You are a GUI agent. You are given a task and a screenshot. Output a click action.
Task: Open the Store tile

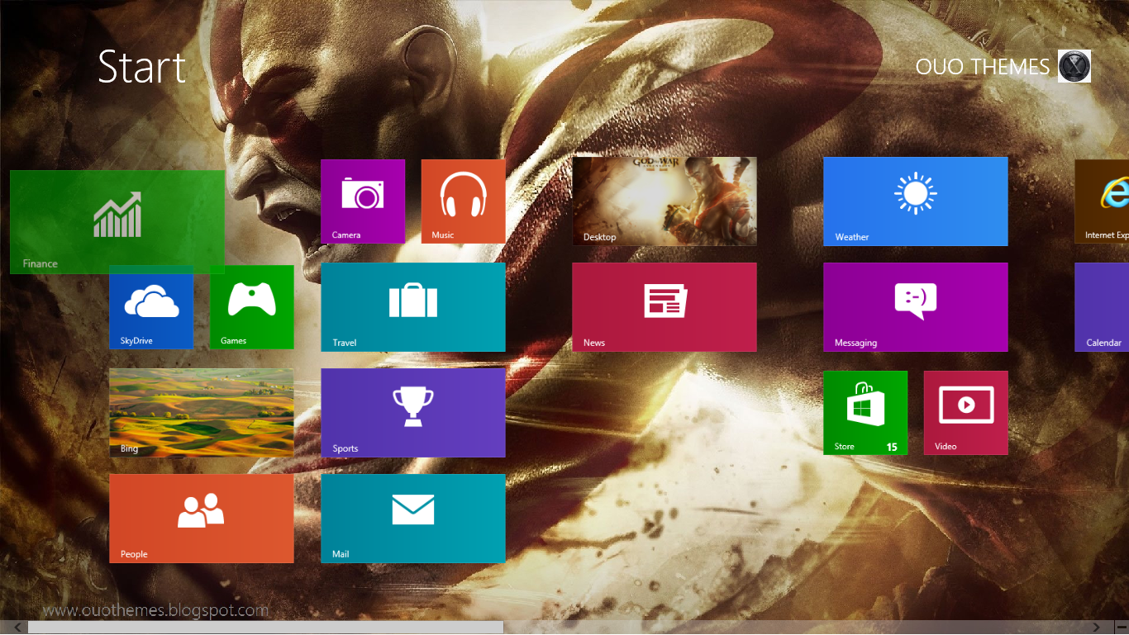pos(865,413)
